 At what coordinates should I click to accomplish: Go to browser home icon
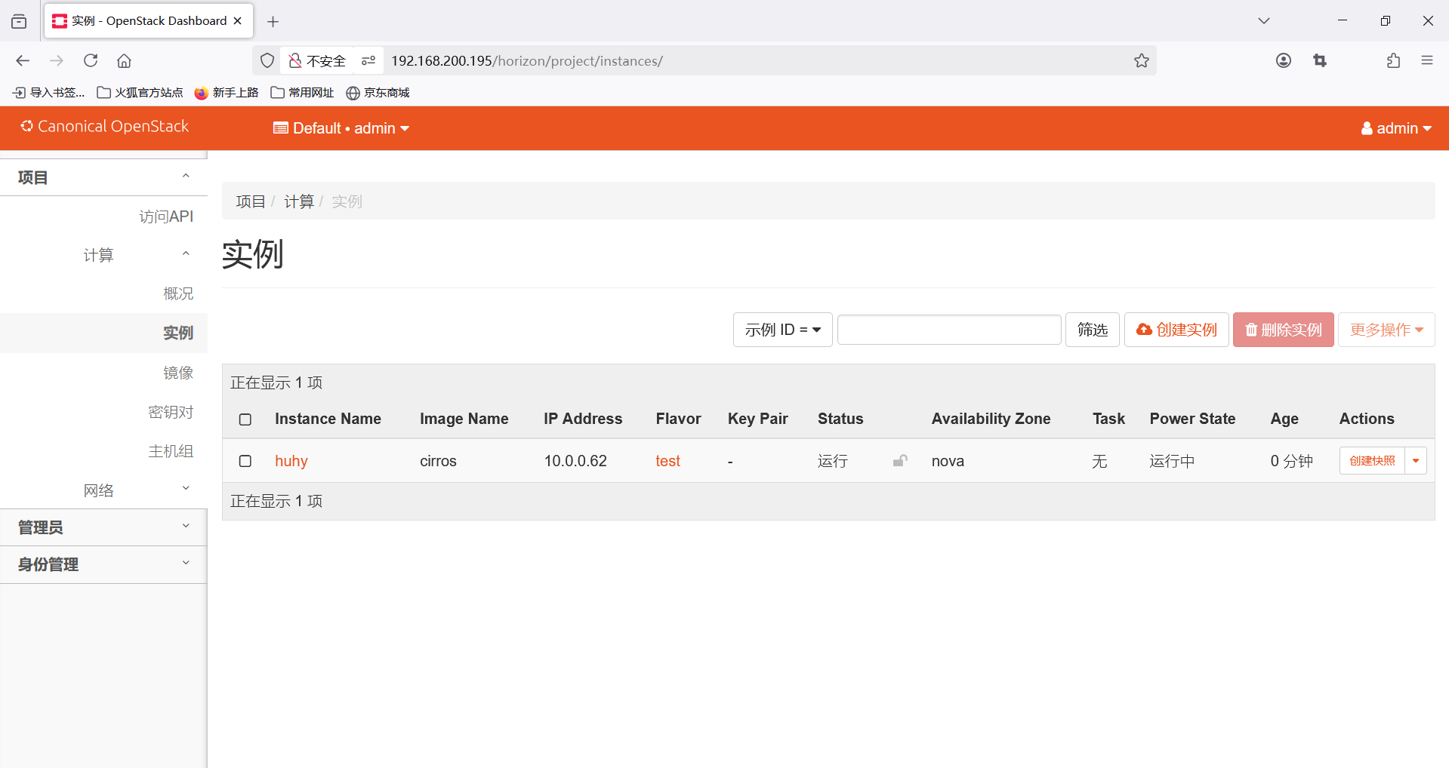(x=124, y=60)
